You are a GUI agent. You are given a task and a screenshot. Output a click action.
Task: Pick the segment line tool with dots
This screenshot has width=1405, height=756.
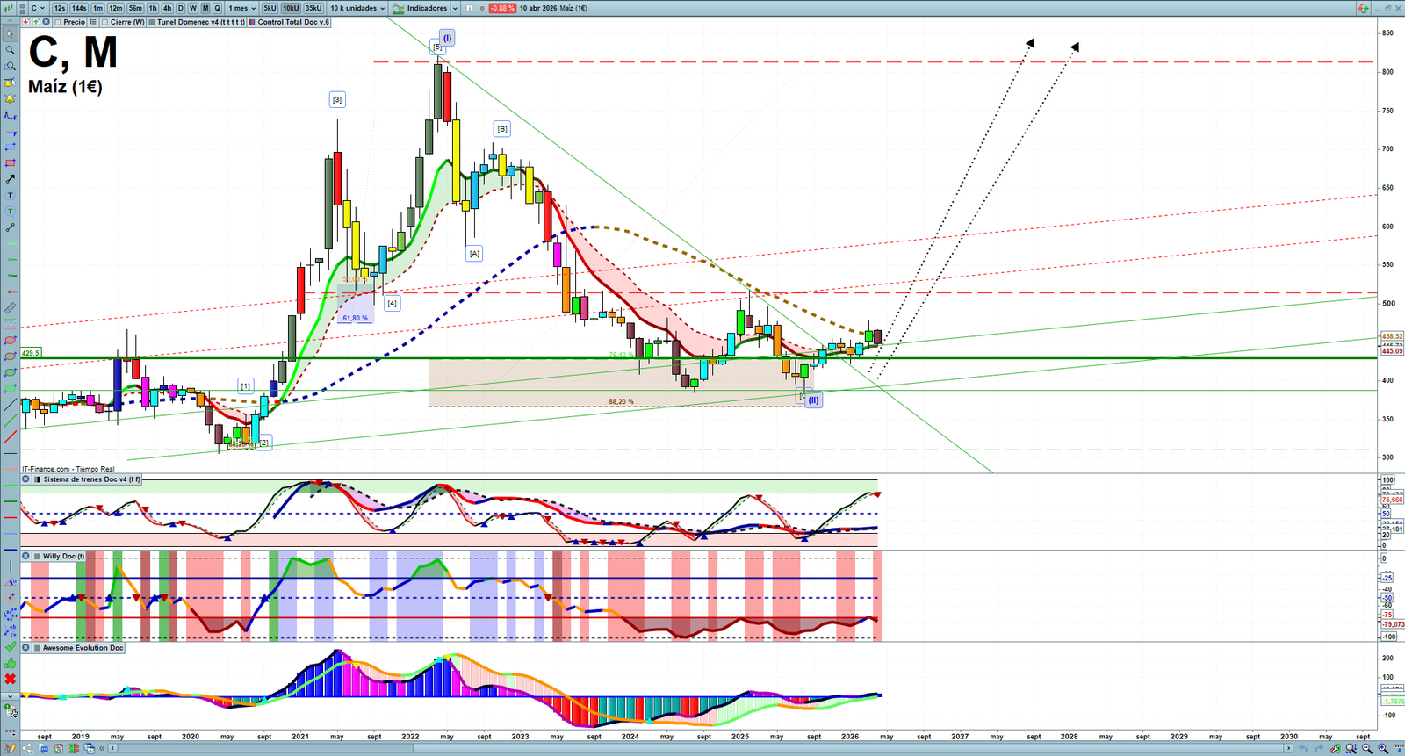[x=10, y=227]
